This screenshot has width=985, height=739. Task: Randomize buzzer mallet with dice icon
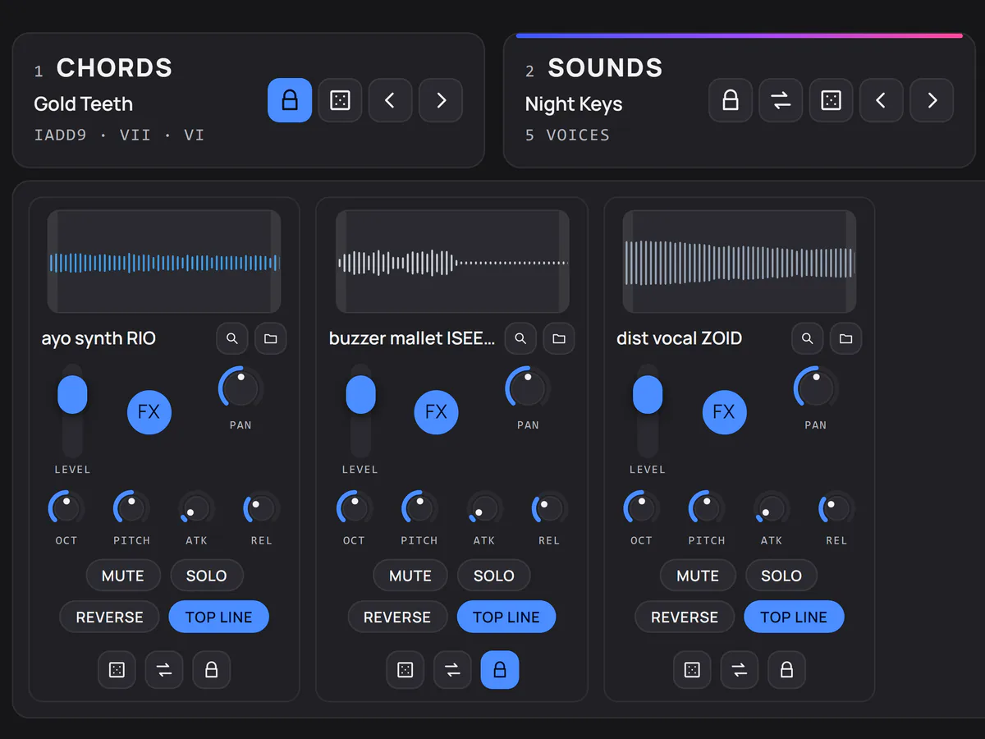point(405,670)
